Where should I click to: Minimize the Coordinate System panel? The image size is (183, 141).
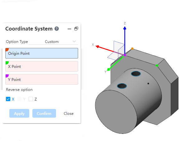69,29
